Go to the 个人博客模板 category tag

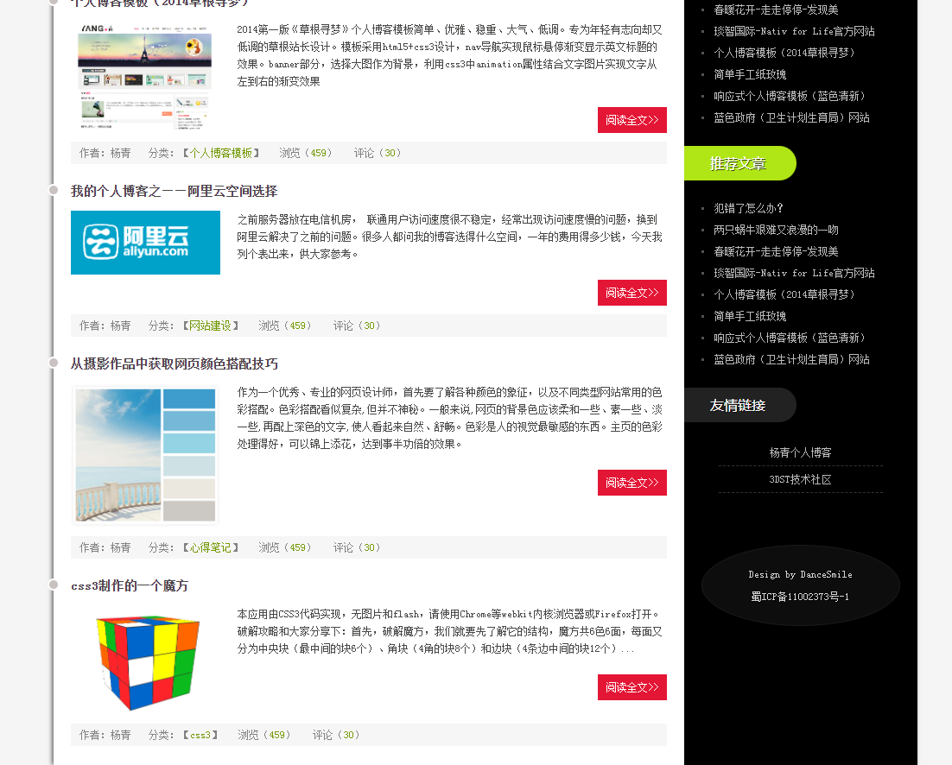point(220,153)
